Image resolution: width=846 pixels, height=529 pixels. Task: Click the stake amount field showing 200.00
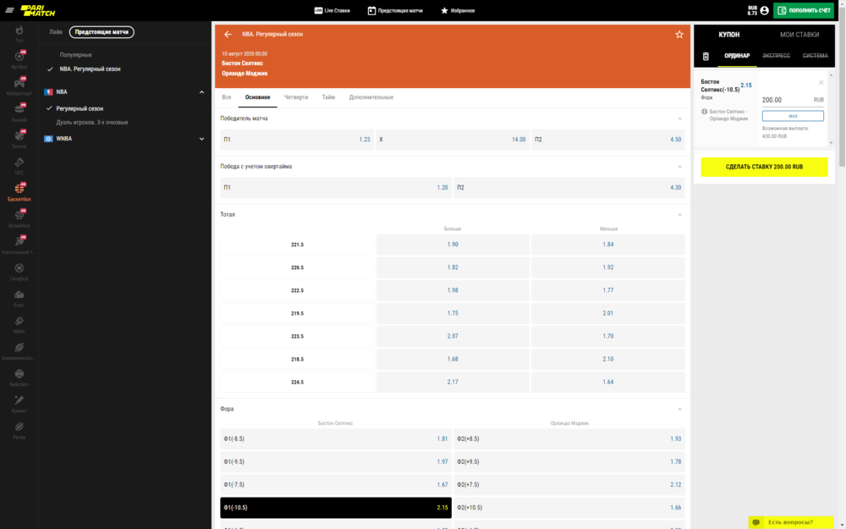[793, 100]
